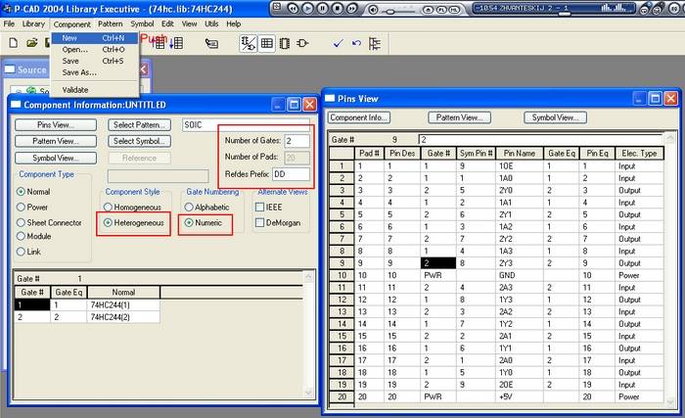Select Validate in the Component menu
This screenshot has width=685, height=418.
click(x=75, y=89)
